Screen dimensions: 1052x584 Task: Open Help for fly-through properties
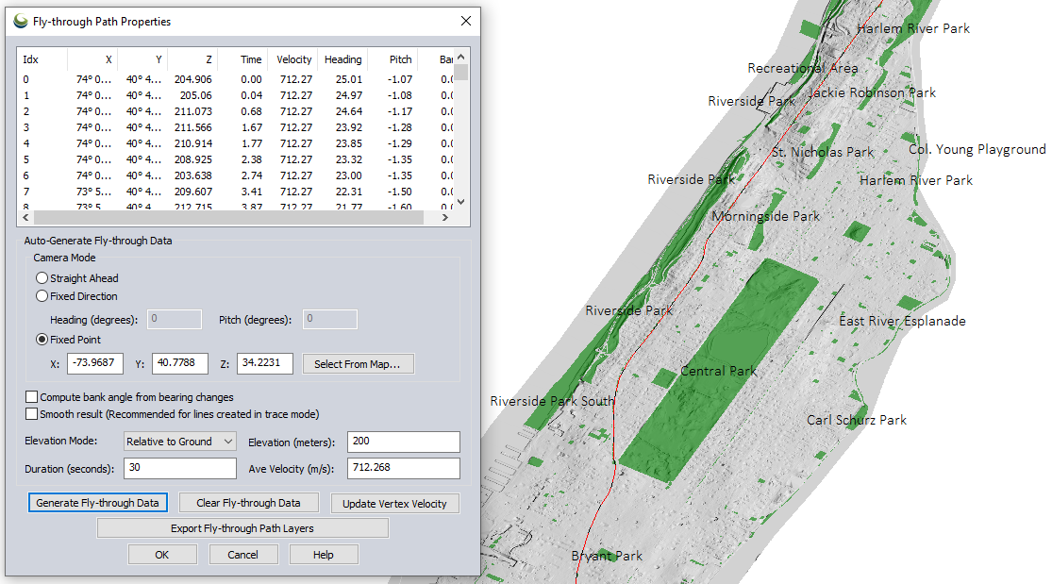coord(324,555)
